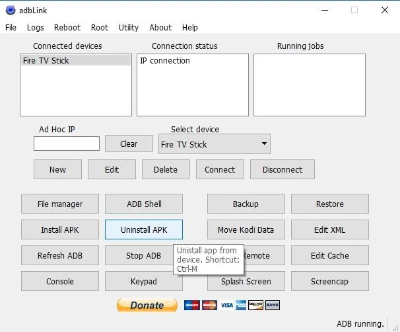400x332 pixels.
Task: Open the Utility menu
Action: (x=129, y=27)
